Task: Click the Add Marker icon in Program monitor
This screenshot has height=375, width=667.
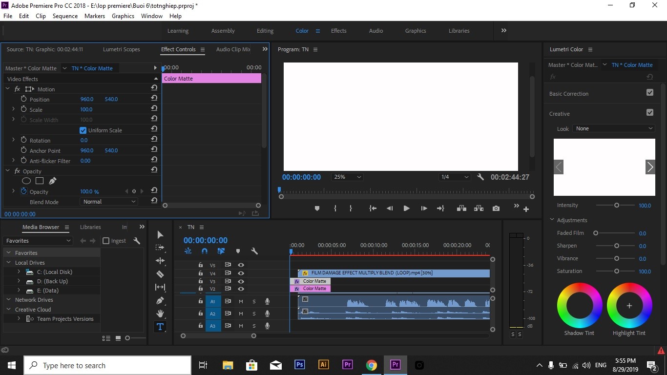Action: (317, 208)
